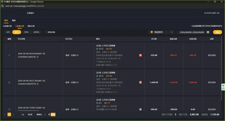Click loss amount -300.00
The width and height of the screenshot is (225, 121).
tap(173, 109)
